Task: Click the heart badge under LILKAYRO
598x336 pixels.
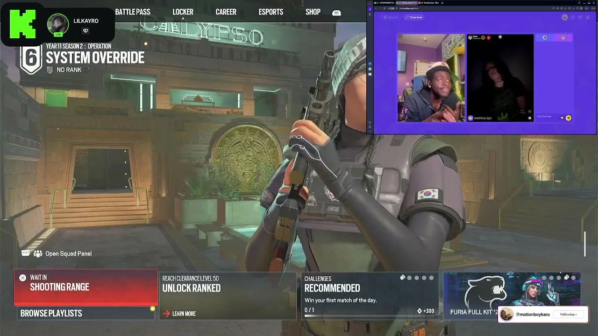Action: click(x=85, y=31)
